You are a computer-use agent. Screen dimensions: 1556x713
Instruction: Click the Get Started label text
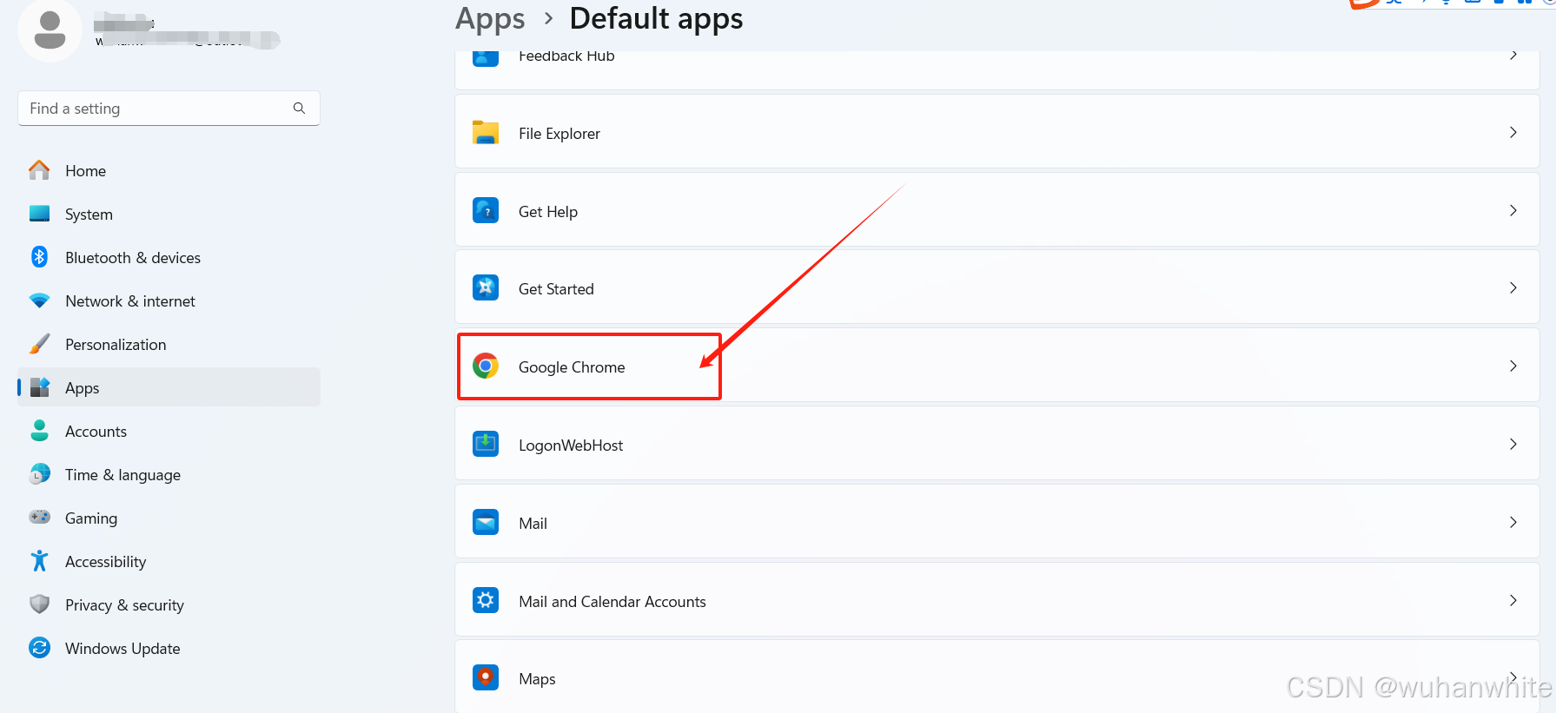(556, 289)
